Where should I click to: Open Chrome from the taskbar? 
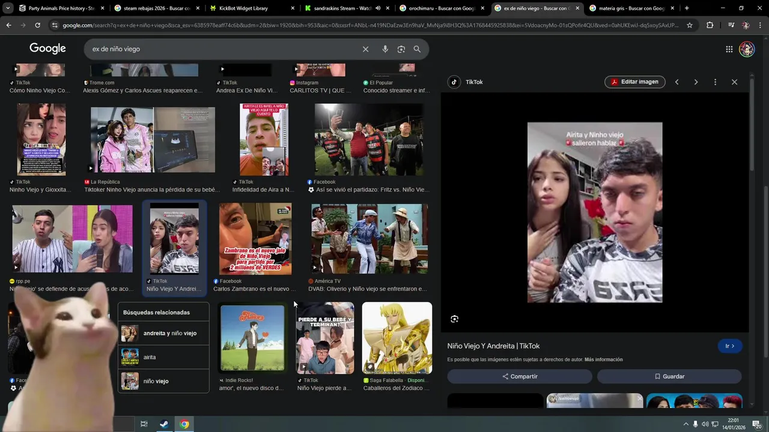pyautogui.click(x=184, y=424)
